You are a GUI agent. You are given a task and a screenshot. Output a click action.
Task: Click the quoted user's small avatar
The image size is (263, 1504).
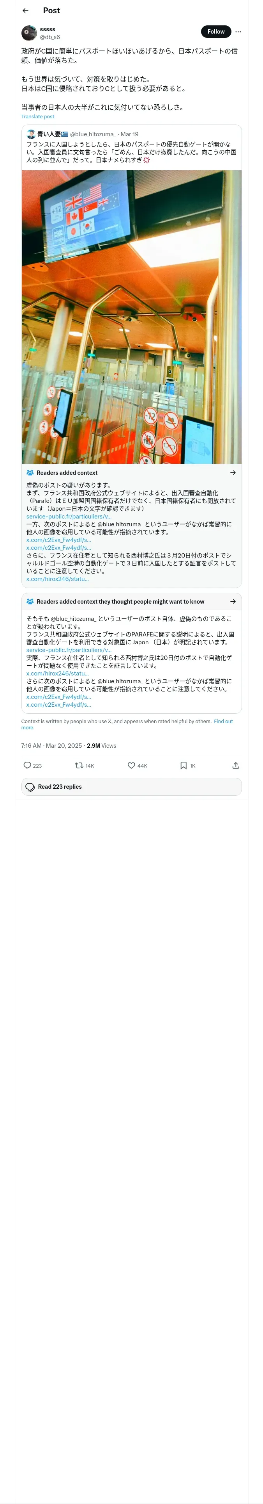click(31, 134)
